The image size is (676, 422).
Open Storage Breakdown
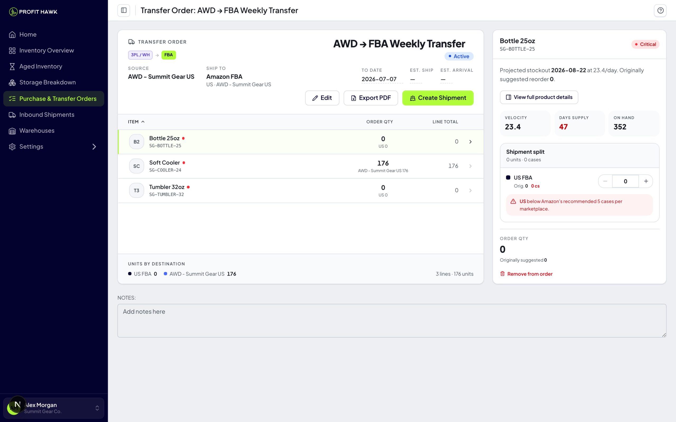pos(54,82)
